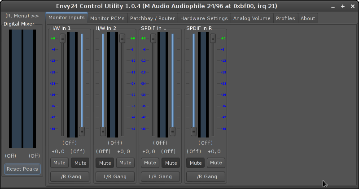Click H/W In 1 right fader handle

[82, 131]
